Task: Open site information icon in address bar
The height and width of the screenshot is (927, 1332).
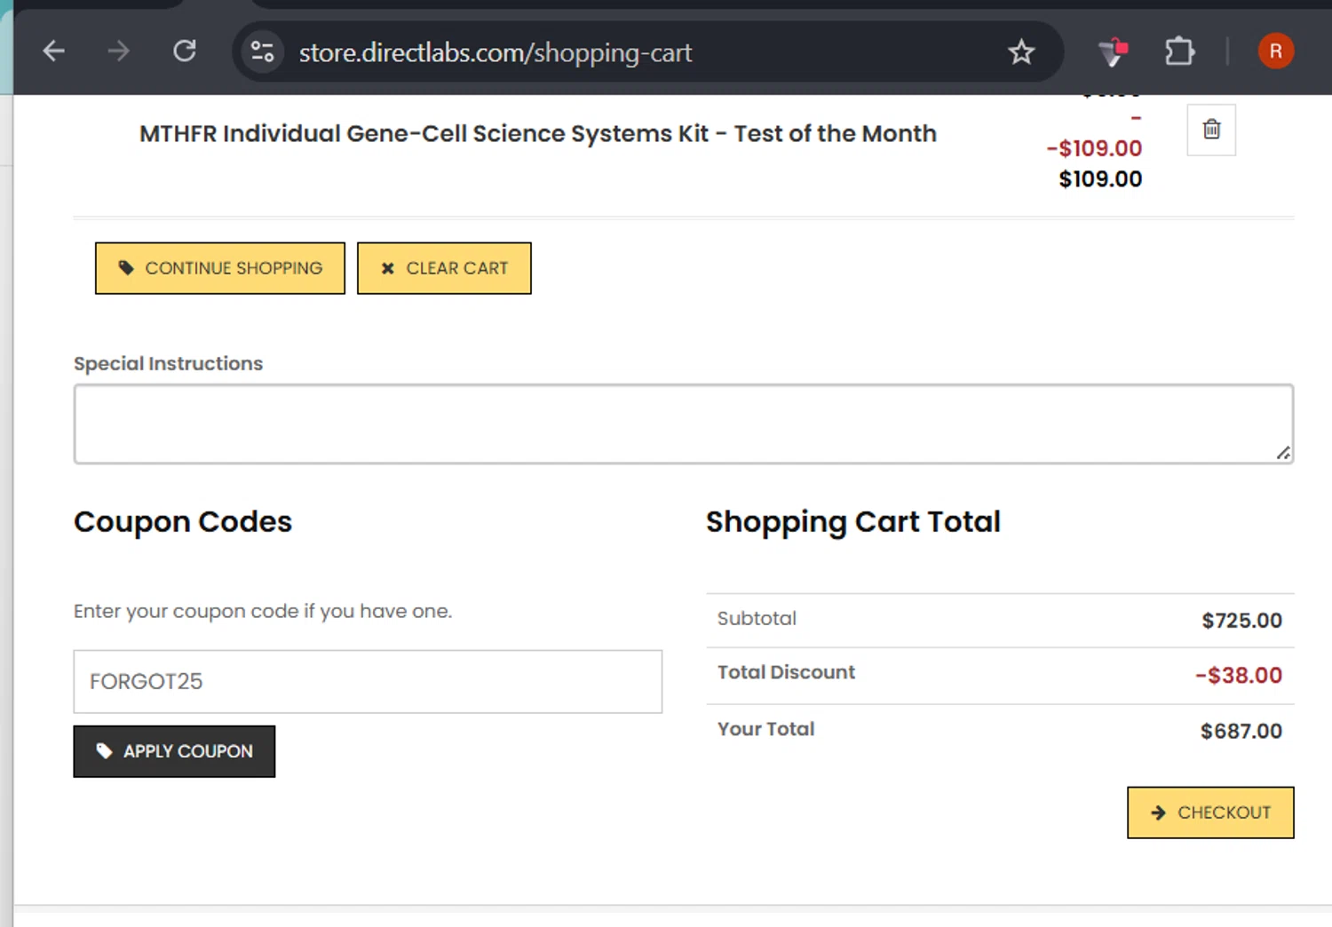Action: tap(262, 51)
